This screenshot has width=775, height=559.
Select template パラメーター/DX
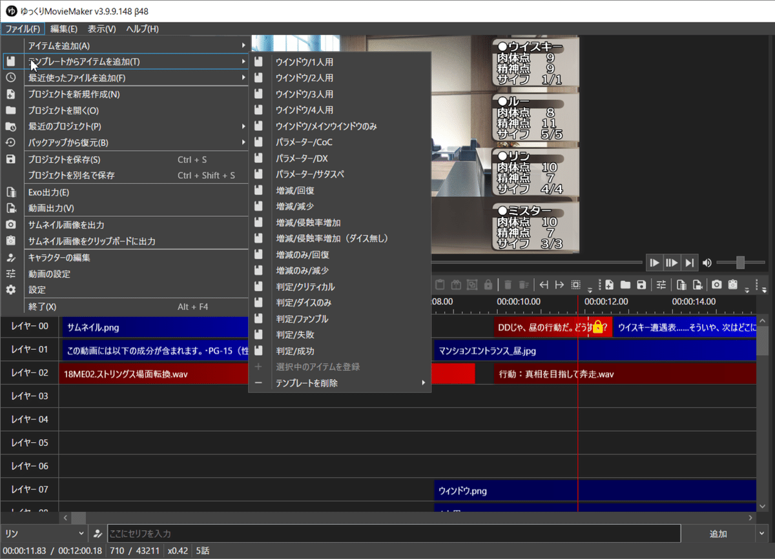340,158
